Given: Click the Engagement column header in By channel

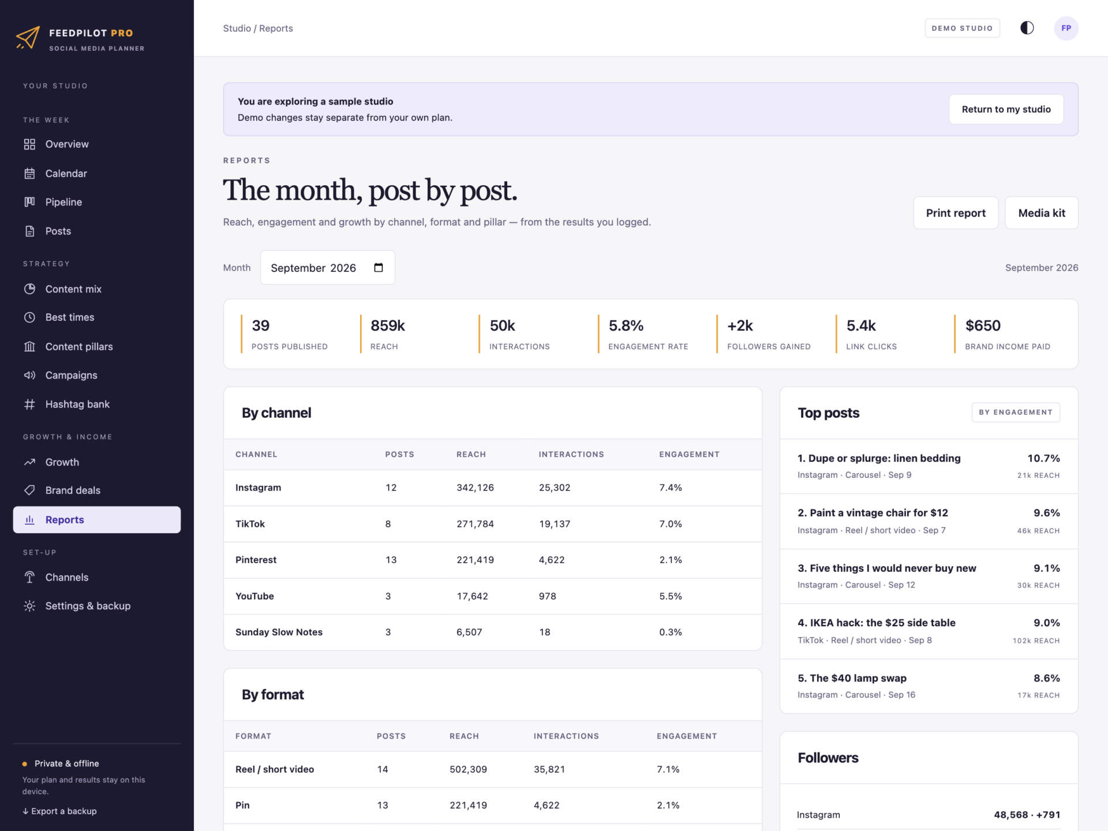Looking at the screenshot, I should 689,454.
